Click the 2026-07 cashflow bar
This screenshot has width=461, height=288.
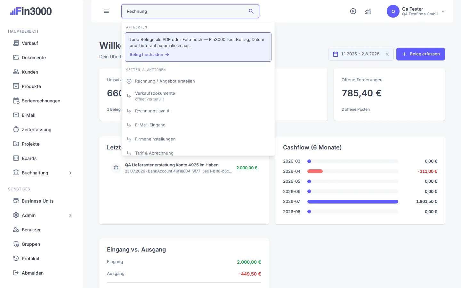pos(353,202)
